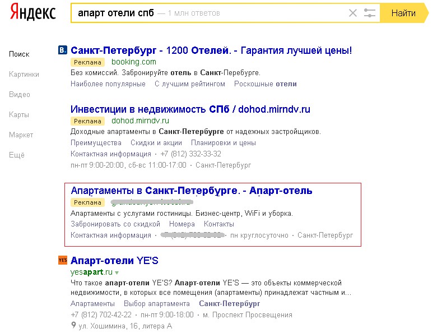
Task: Open Номера sitelink
Action: pos(182,224)
